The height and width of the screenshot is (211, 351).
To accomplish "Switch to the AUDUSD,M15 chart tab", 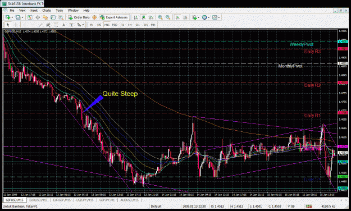I will pyautogui.click(x=129, y=200).
